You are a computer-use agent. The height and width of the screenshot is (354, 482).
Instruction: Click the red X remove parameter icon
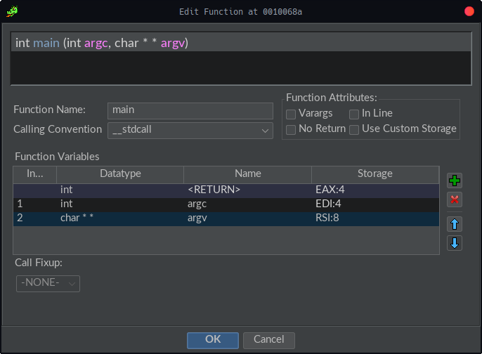(x=455, y=199)
